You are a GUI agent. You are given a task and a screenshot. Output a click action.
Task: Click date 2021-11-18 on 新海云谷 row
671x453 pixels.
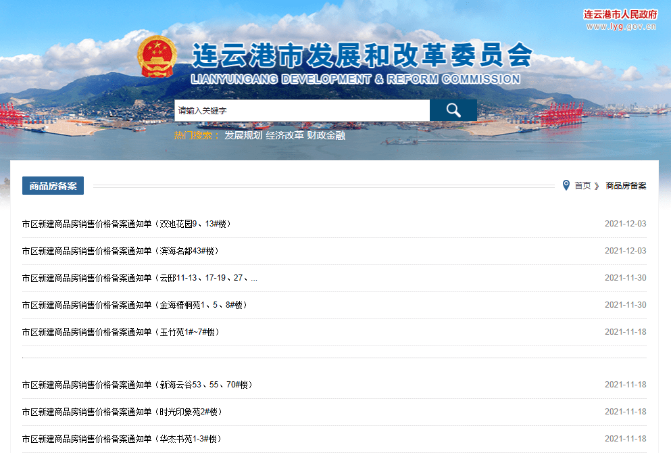625,385
